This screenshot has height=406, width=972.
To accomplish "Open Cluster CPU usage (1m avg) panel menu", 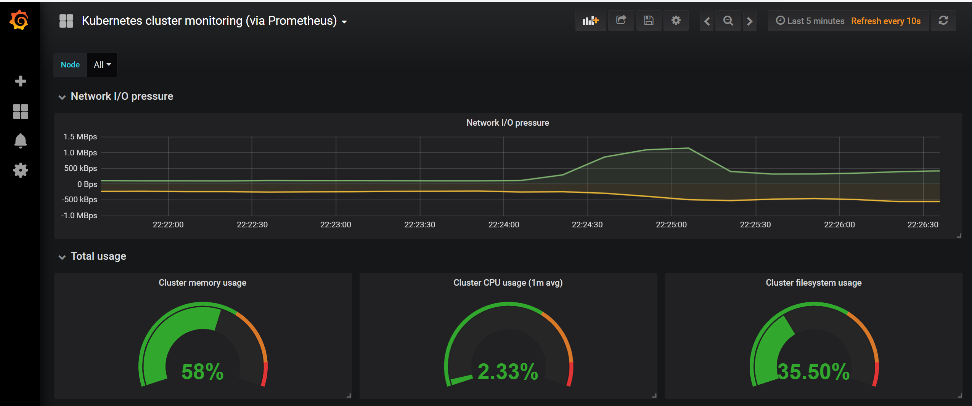I will 508,283.
